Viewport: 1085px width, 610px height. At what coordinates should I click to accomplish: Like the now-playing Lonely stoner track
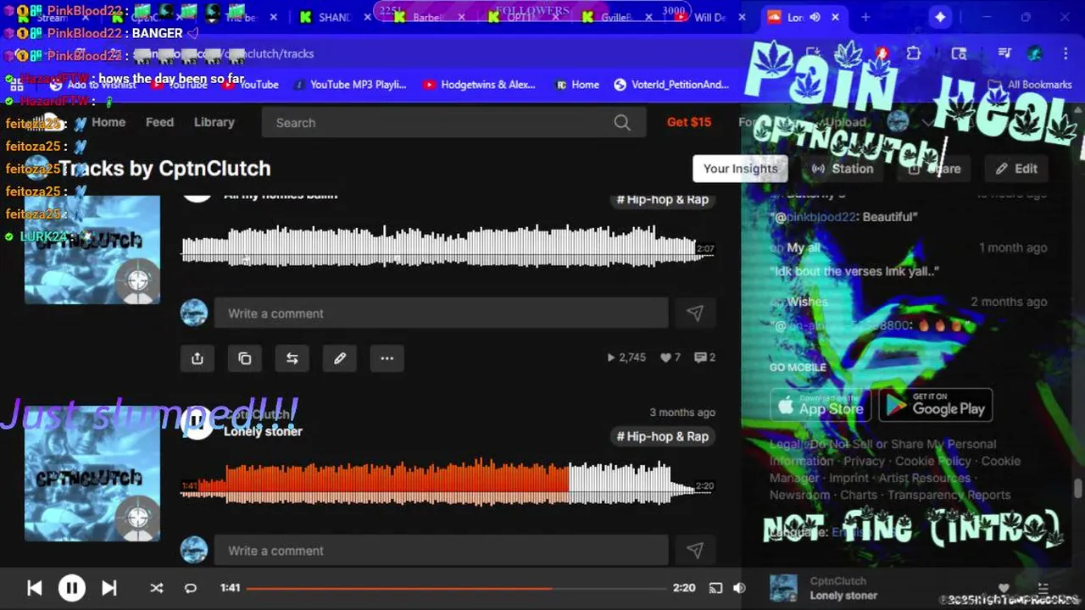coord(1004,588)
